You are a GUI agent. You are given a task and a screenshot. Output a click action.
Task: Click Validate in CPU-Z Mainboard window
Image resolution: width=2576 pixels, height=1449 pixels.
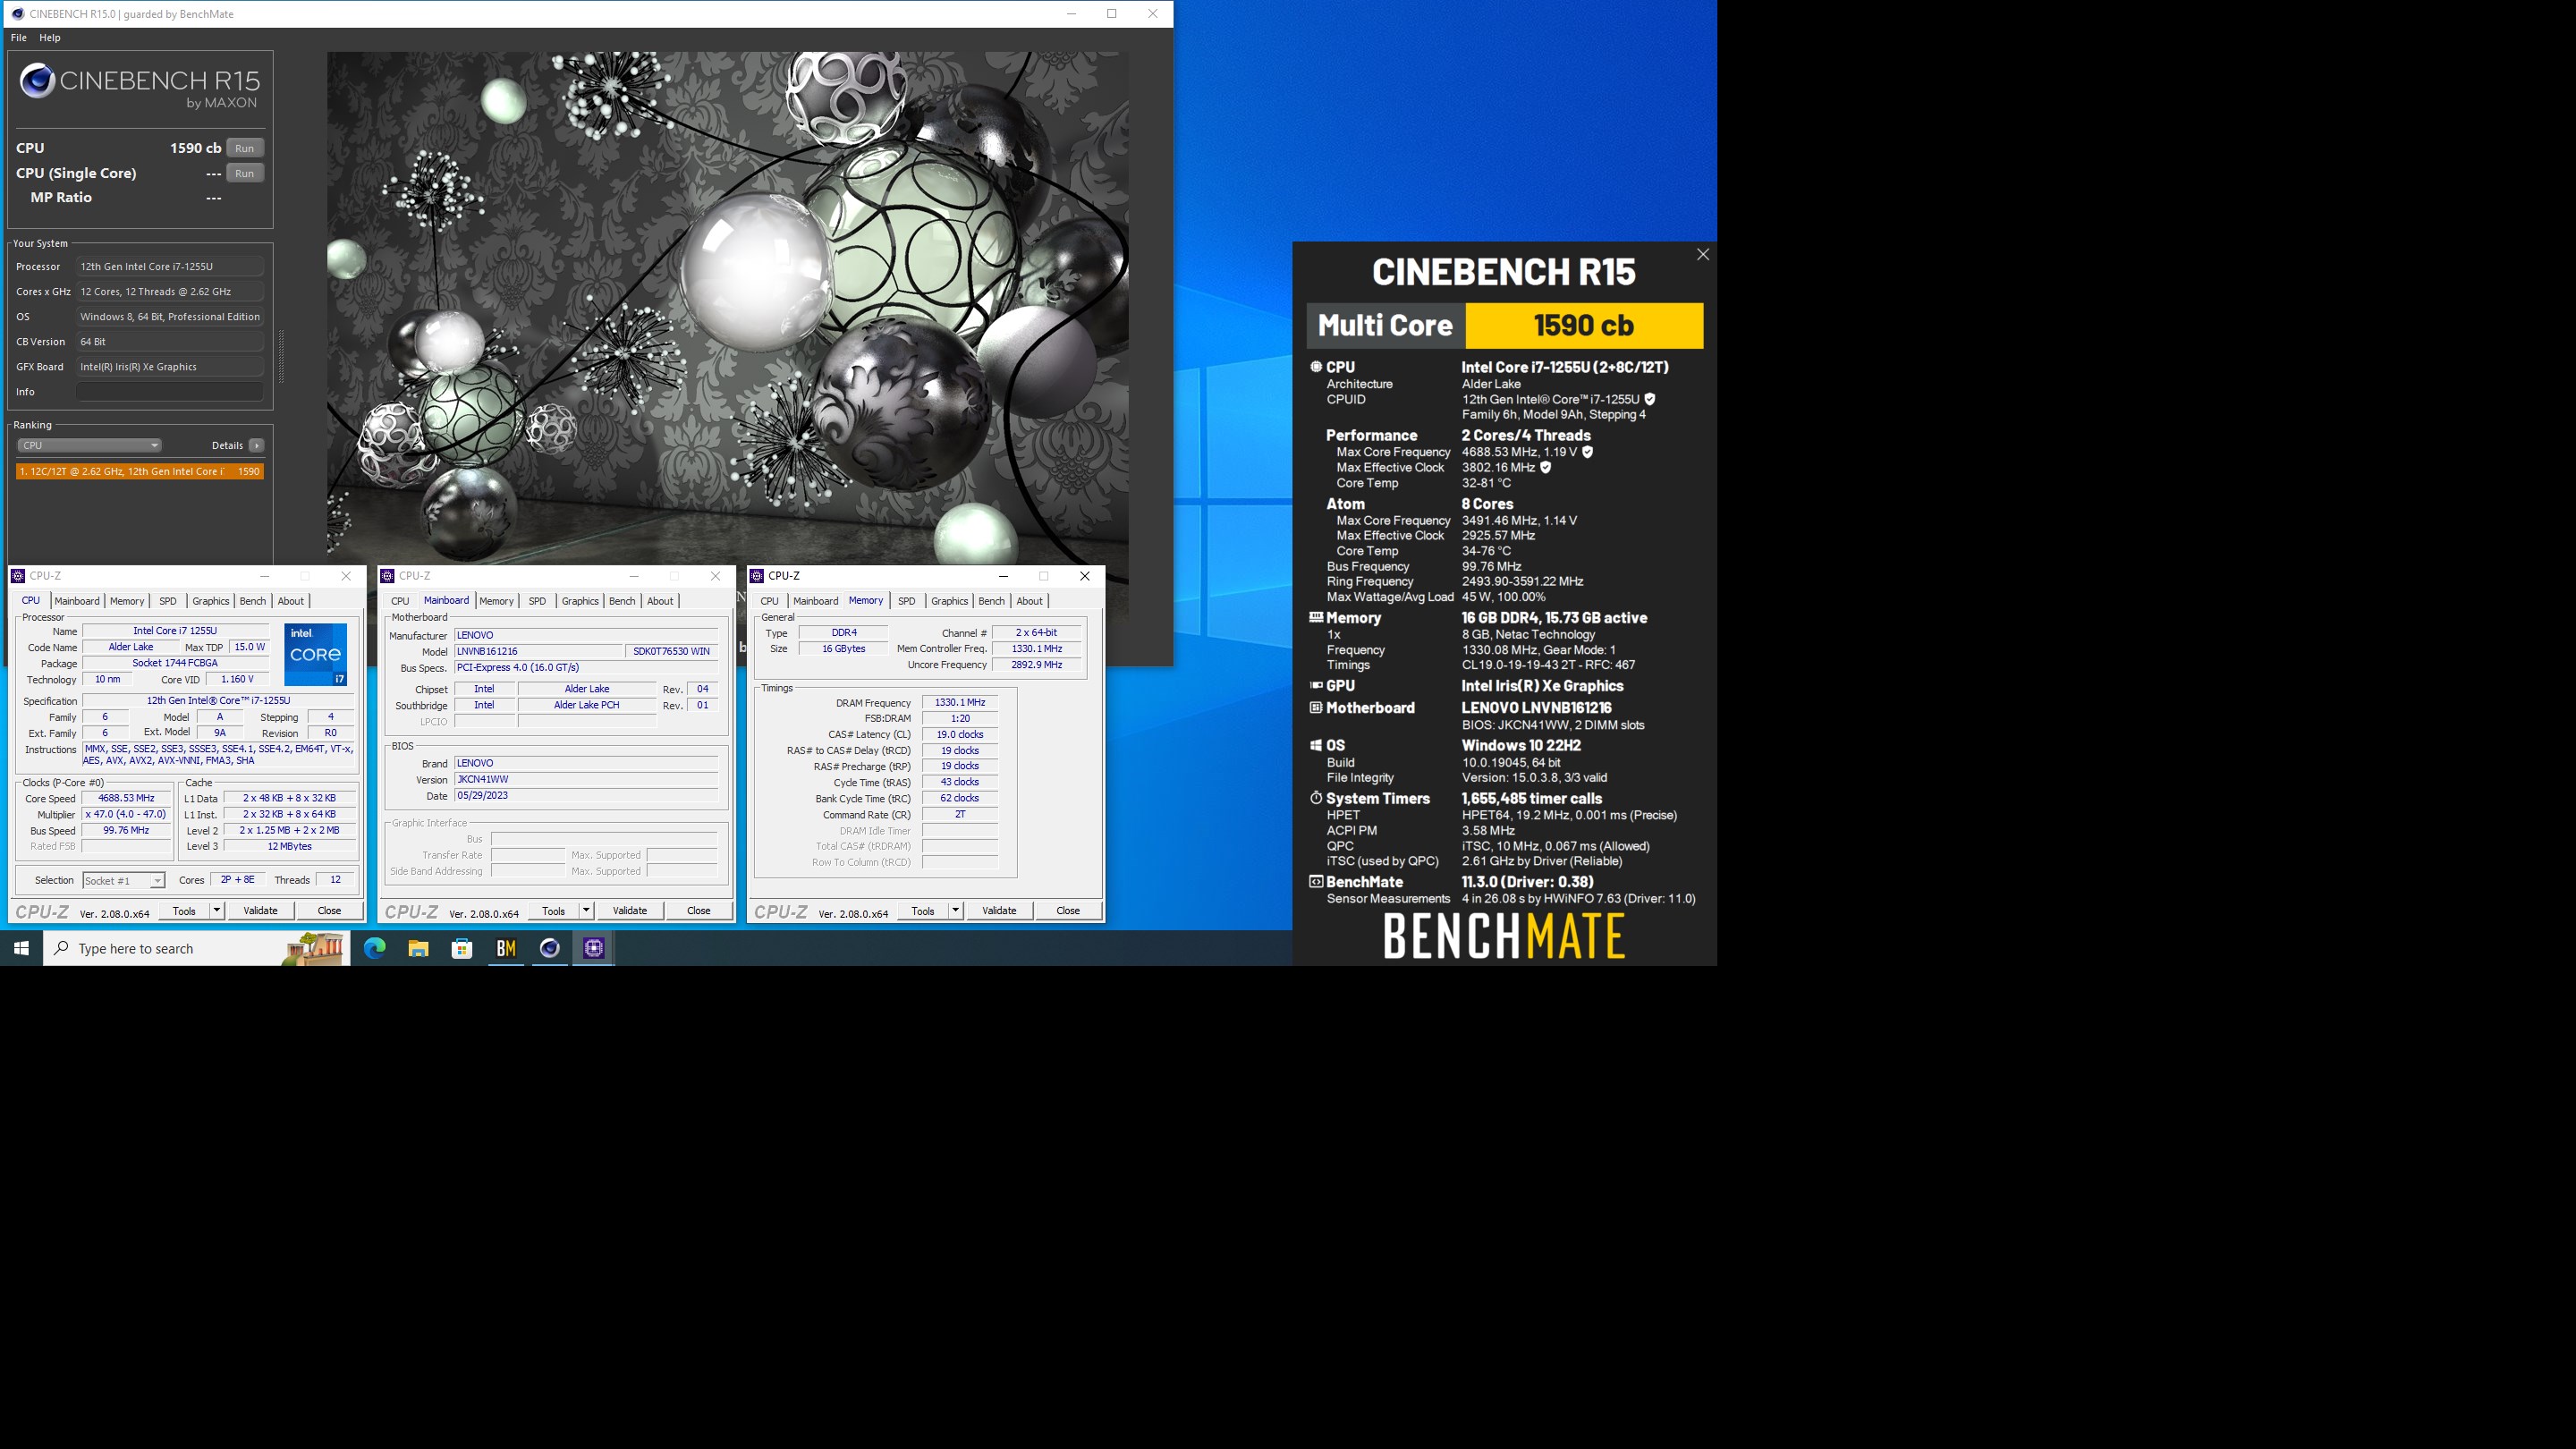[630, 911]
